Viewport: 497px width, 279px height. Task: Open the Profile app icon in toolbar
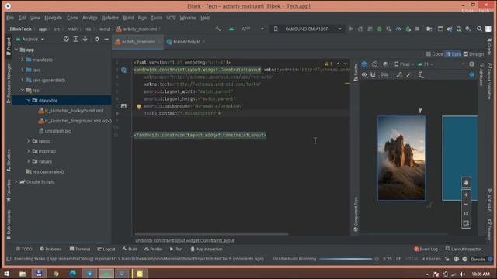[398, 29]
